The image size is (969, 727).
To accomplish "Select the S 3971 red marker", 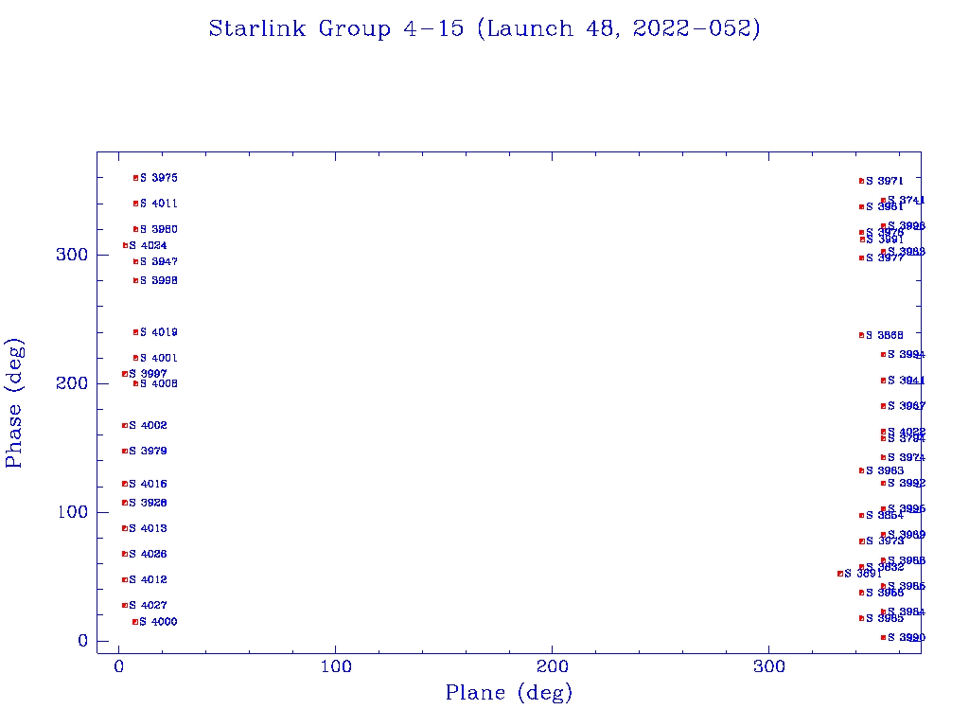I will pyautogui.click(x=861, y=181).
